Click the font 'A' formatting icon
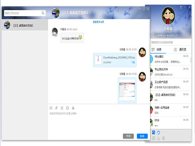The image size is (195, 146). [x=73, y=108]
